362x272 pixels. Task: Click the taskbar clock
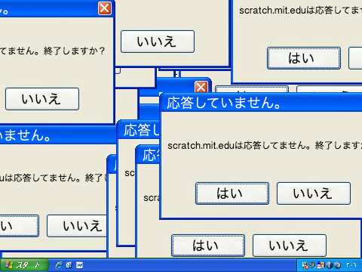coord(351,265)
